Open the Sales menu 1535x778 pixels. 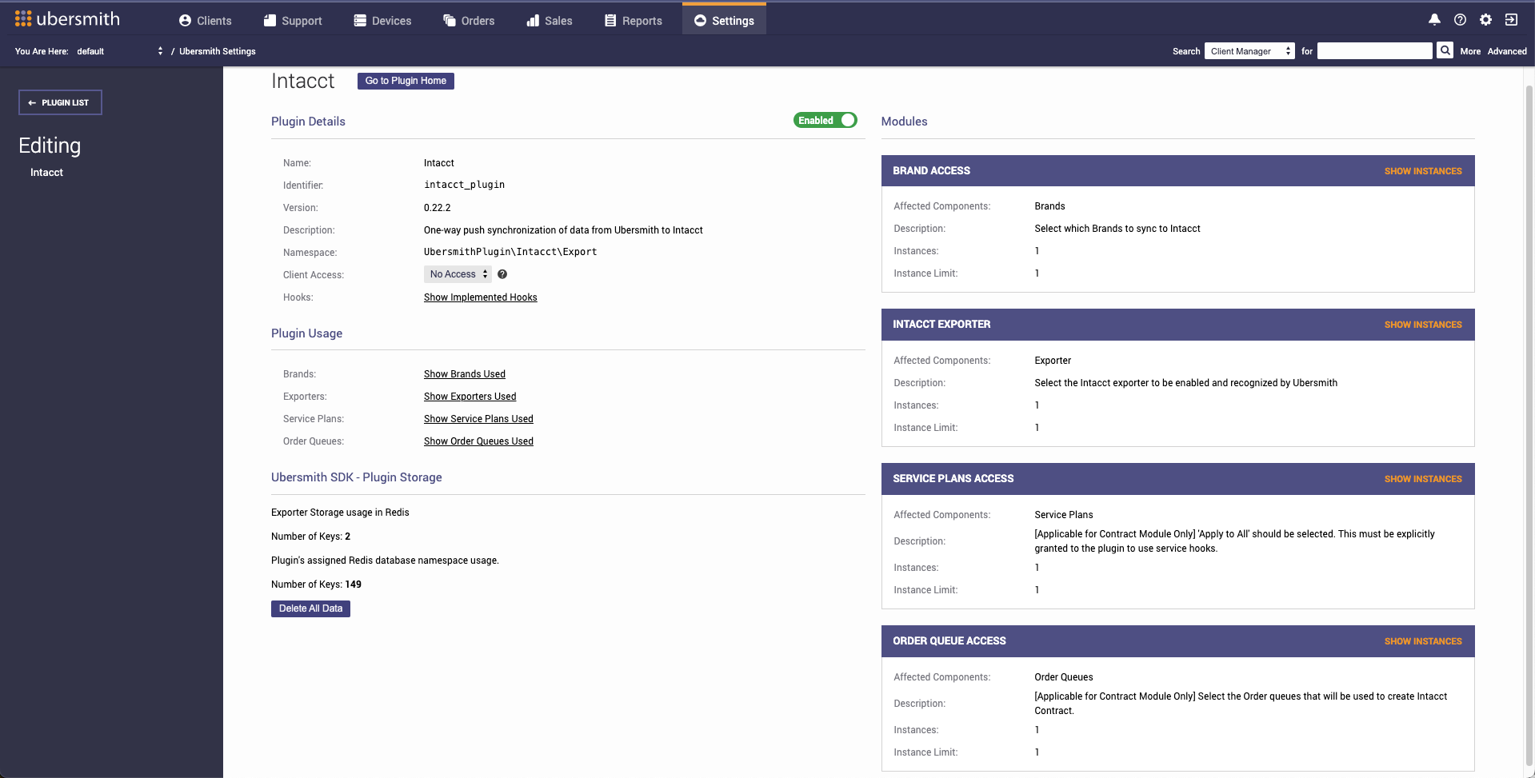pos(550,21)
